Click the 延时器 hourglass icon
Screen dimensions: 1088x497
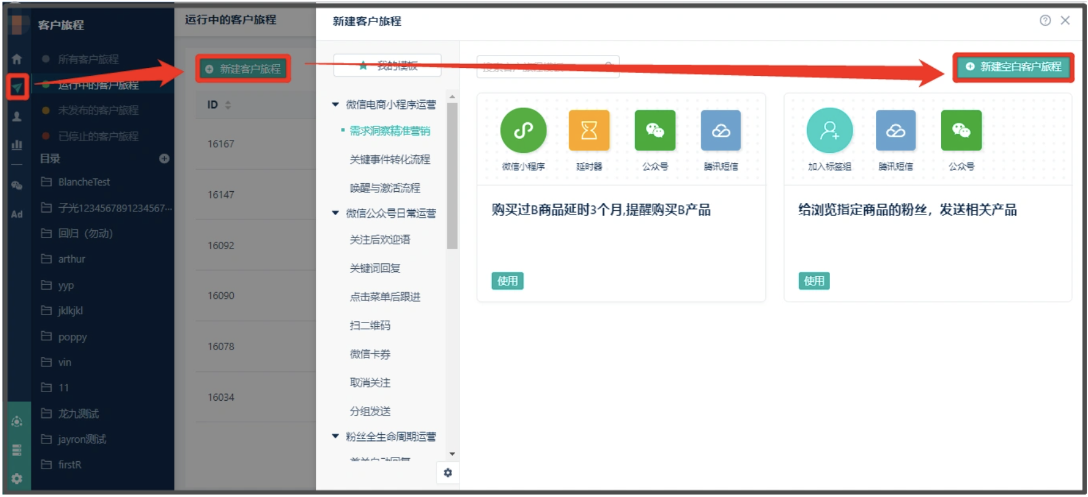click(589, 130)
